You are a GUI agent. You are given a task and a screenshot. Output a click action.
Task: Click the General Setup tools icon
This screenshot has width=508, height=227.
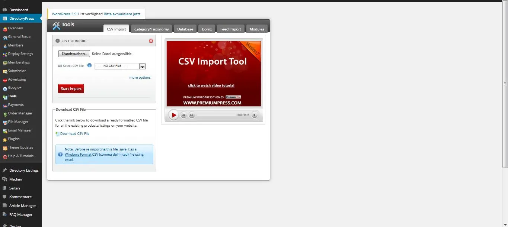tap(5, 37)
